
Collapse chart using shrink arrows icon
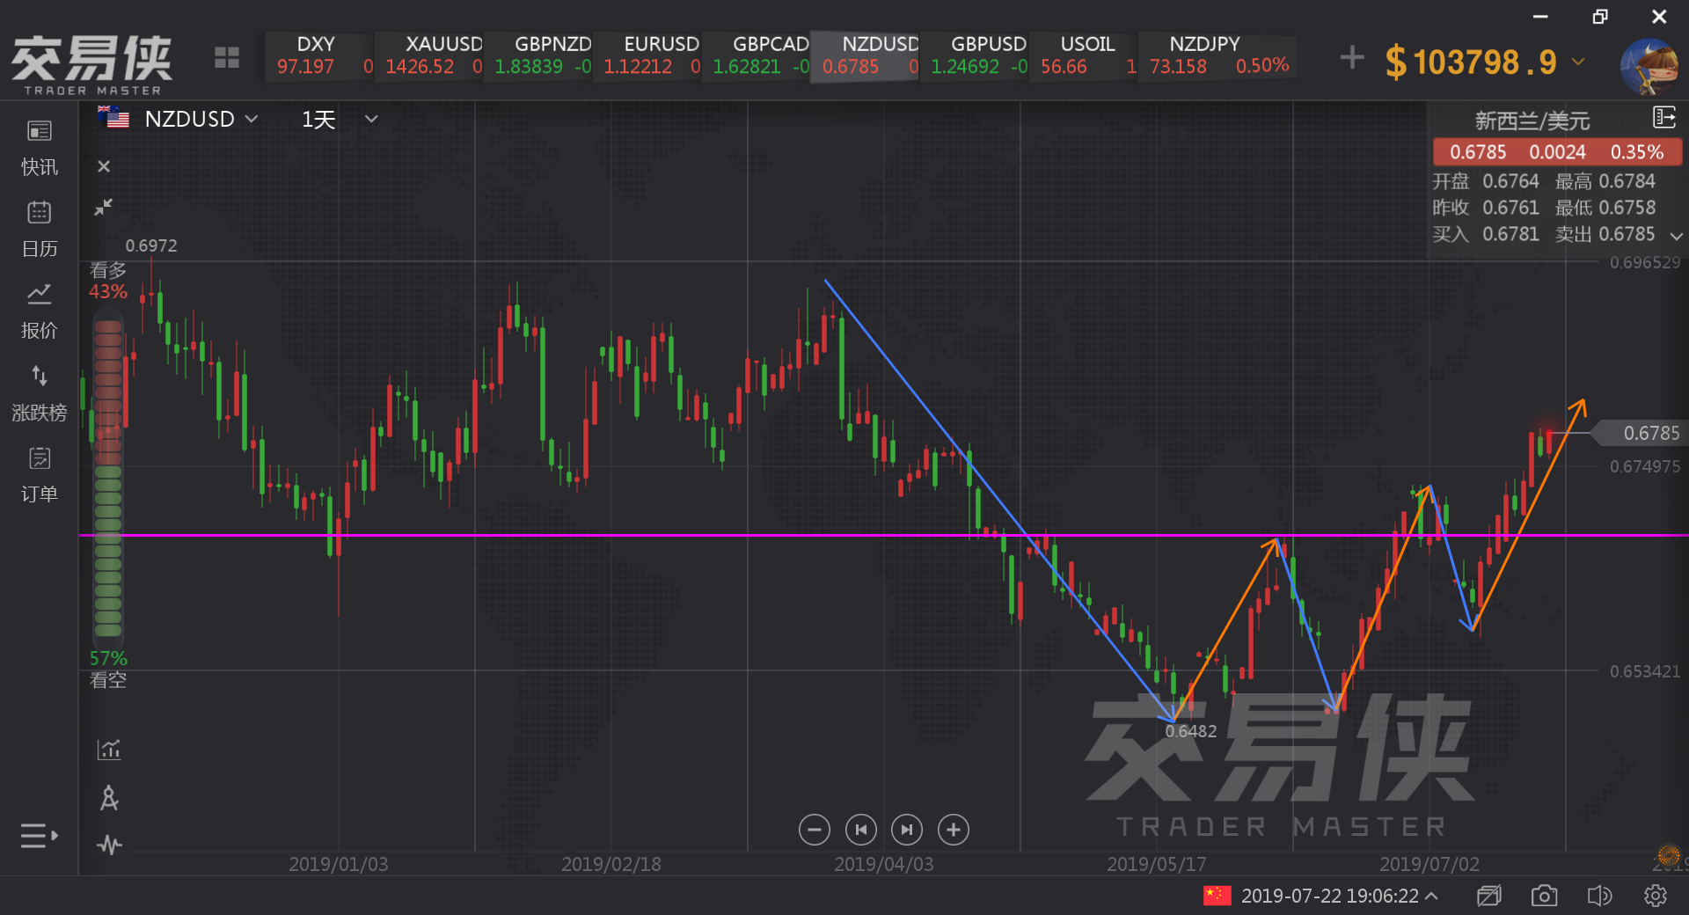tap(104, 207)
